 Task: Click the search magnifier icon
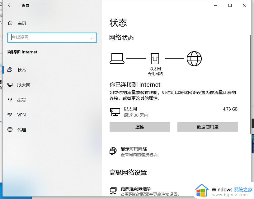tap(92, 38)
